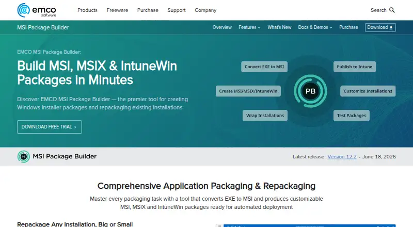Open the top Purchase menu
Screen dimensions: 413x227
click(x=148, y=10)
